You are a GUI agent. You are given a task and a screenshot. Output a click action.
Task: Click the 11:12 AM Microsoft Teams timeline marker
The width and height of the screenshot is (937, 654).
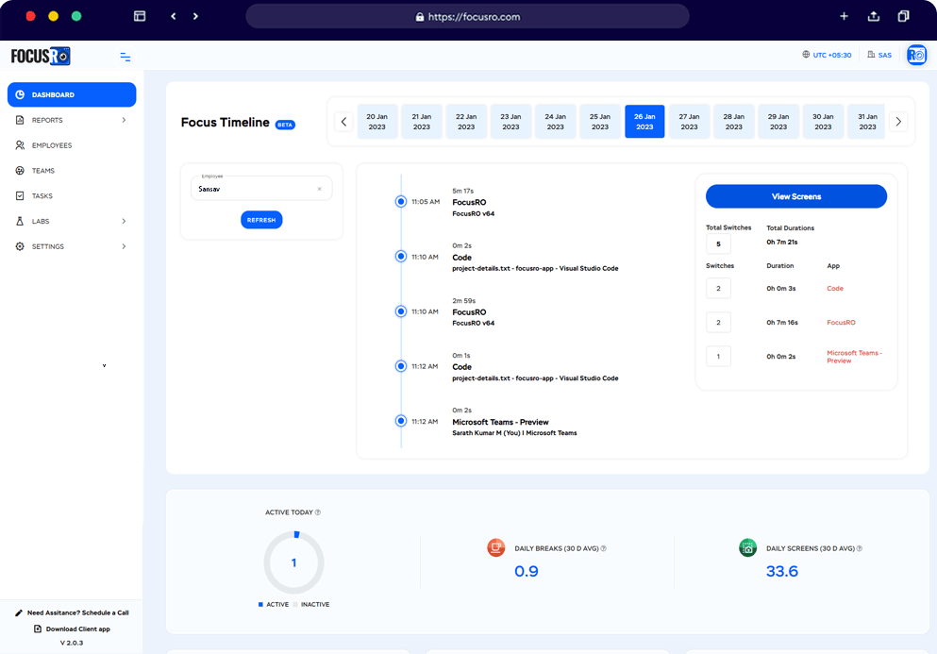[401, 421]
